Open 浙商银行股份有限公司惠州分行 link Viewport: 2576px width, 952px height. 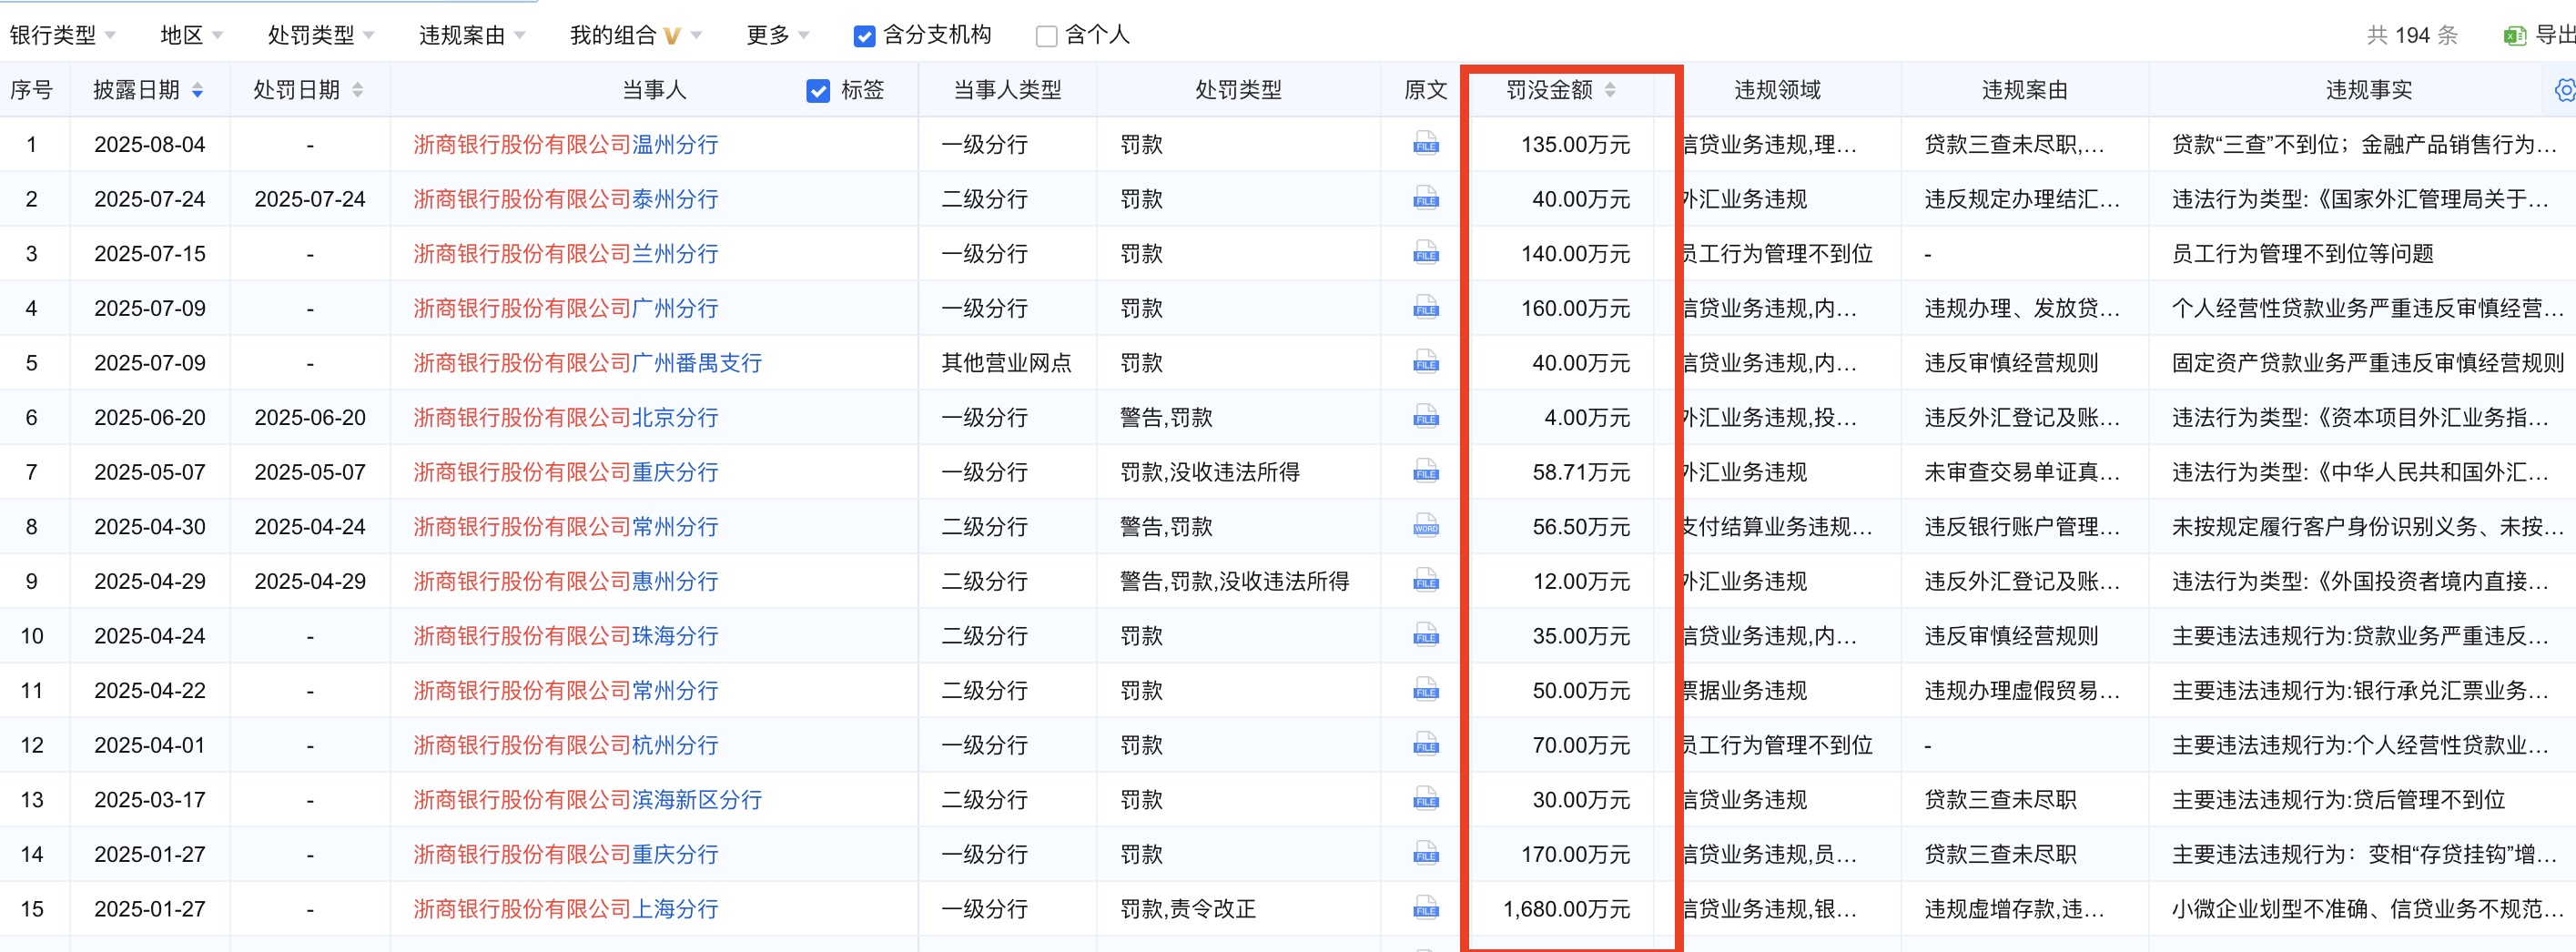tap(566, 581)
